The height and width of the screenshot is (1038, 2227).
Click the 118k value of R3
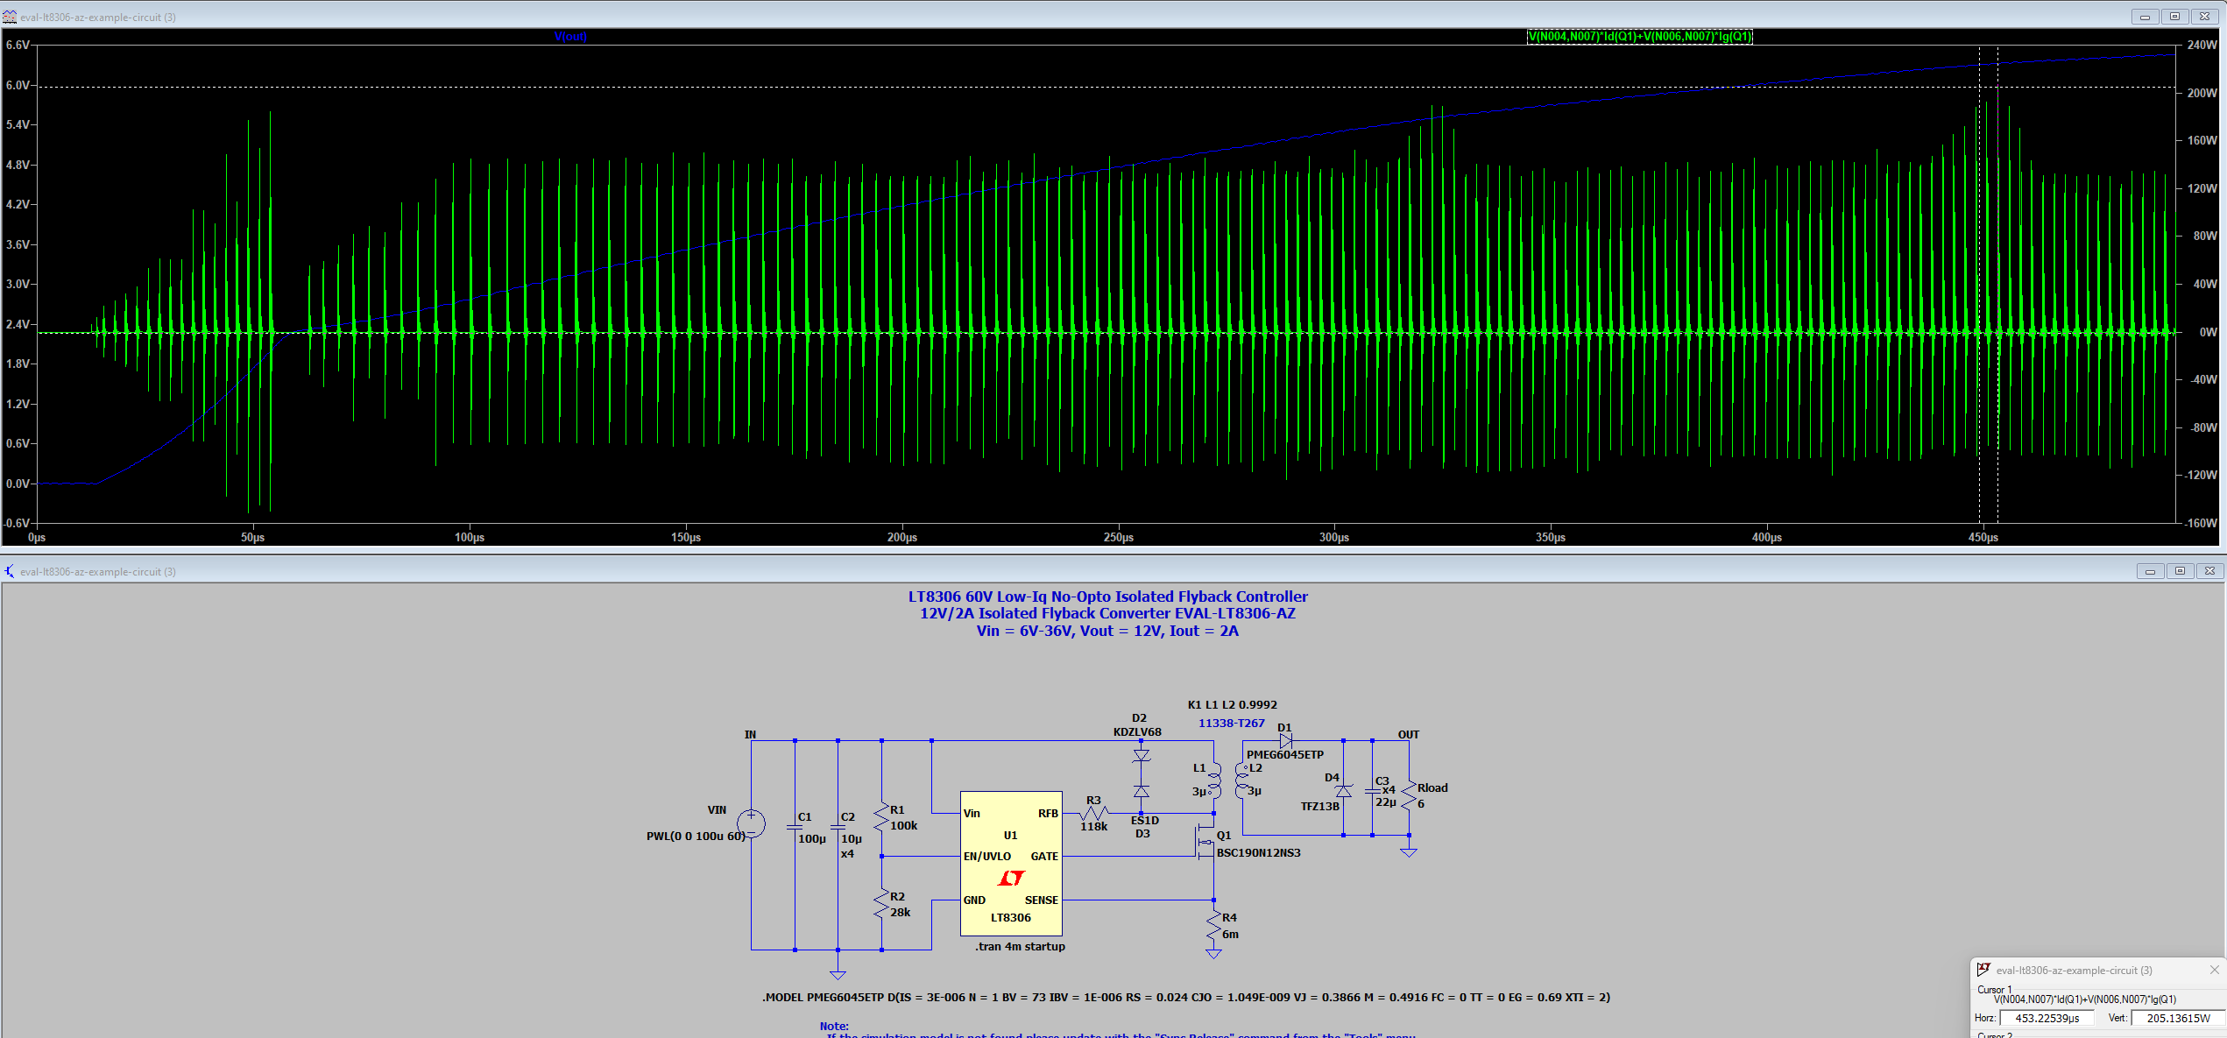tap(1094, 826)
